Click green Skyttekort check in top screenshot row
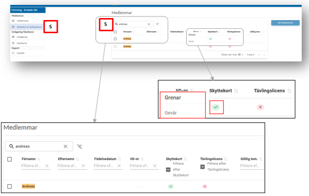Viewport: 309px width, 196px height. (210, 39)
